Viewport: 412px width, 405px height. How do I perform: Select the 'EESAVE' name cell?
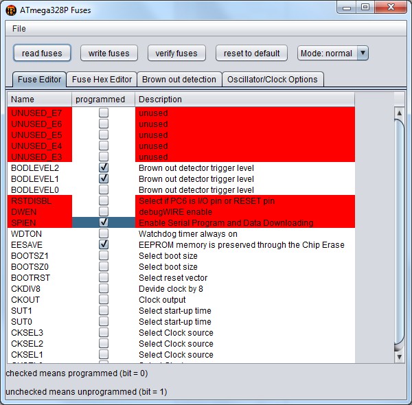point(39,245)
